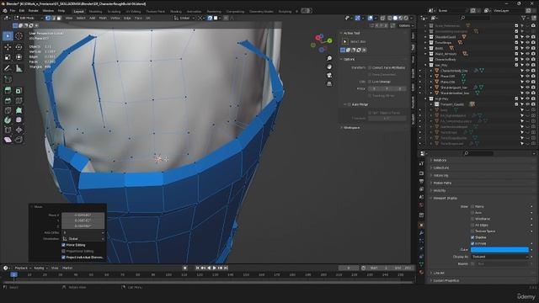Select the Rotate tool in the toolbar
This screenshot has height=303, width=539.
(19, 47)
